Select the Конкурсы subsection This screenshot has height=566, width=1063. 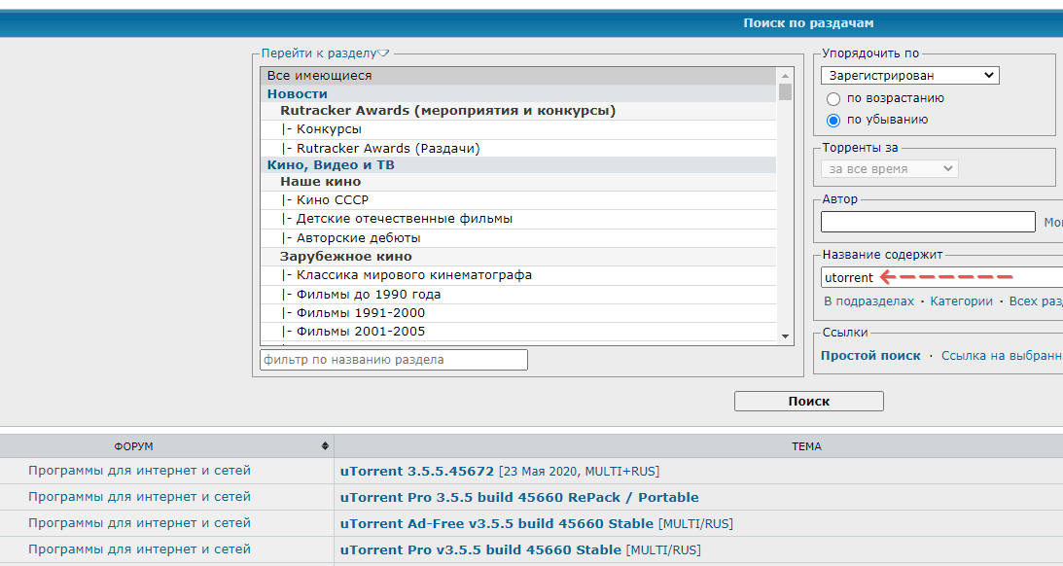tap(518, 129)
